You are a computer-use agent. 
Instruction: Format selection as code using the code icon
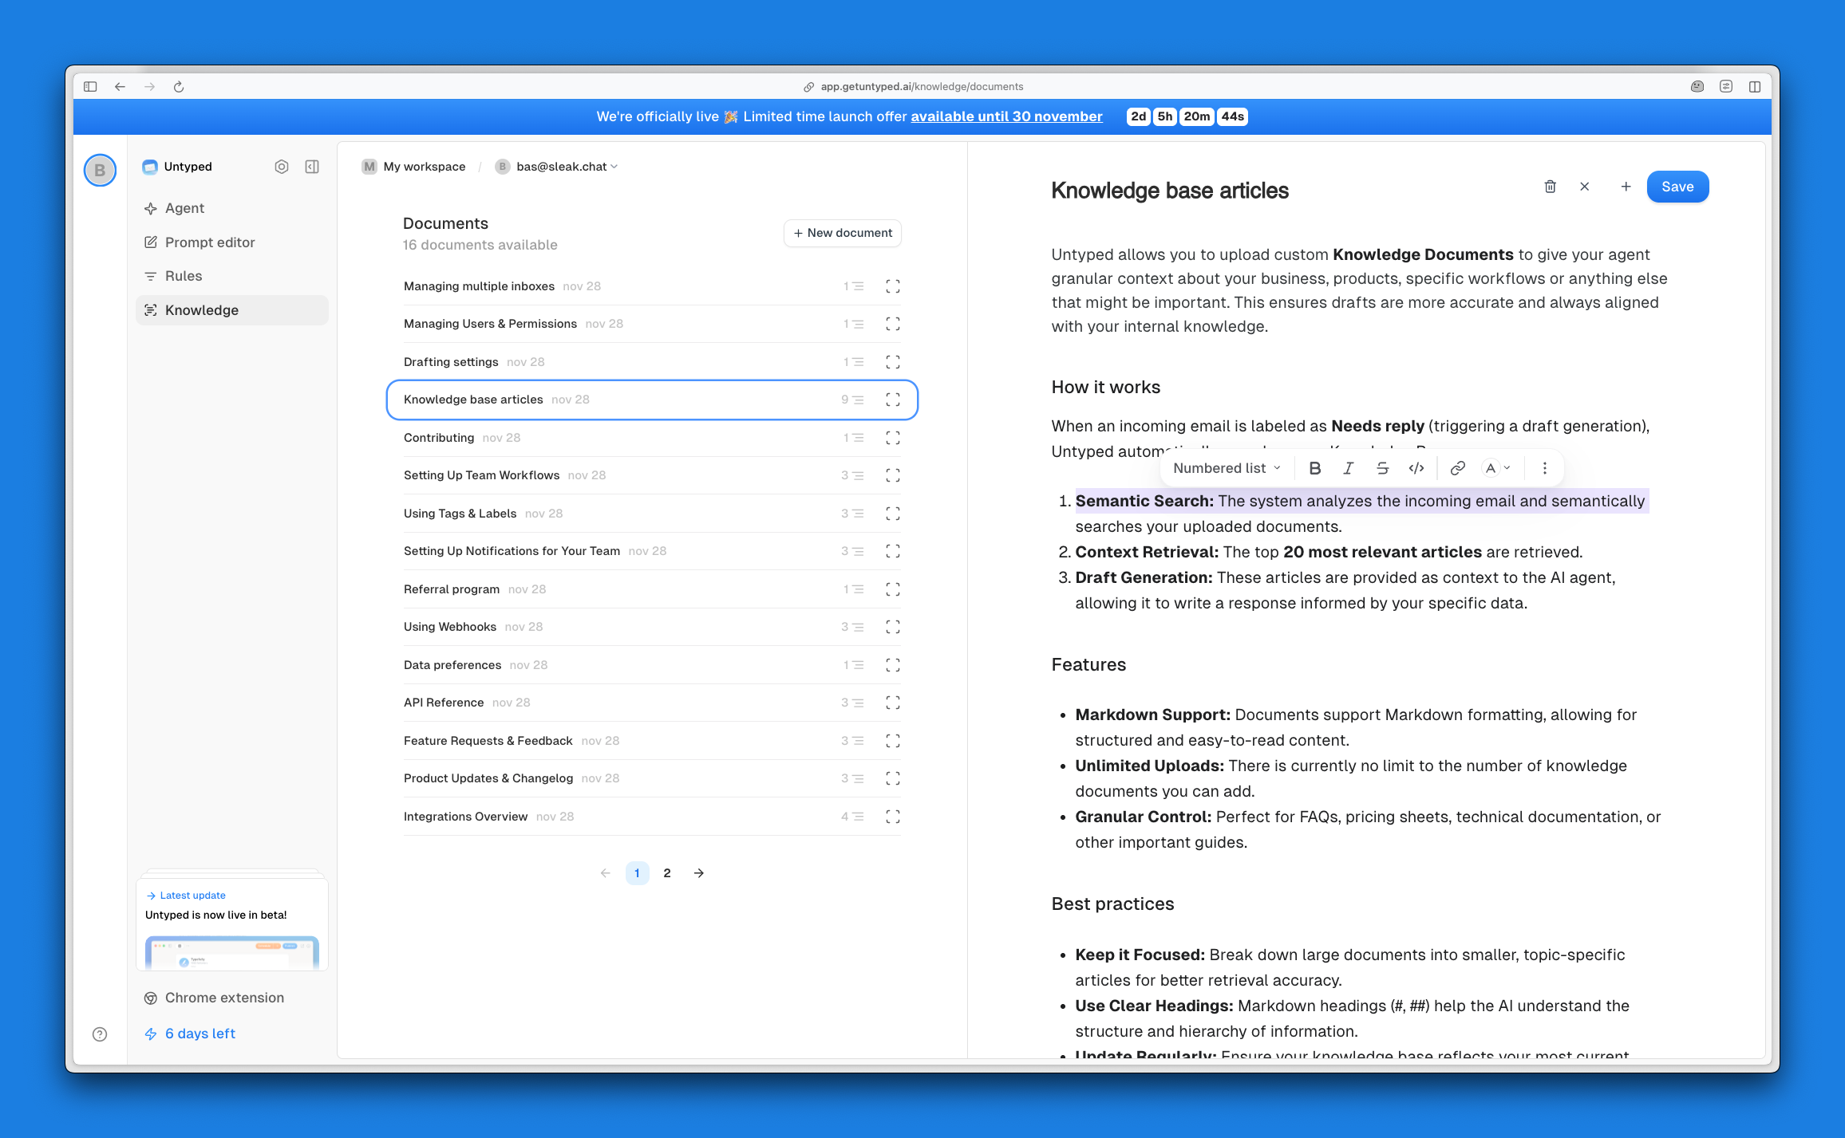point(1416,468)
